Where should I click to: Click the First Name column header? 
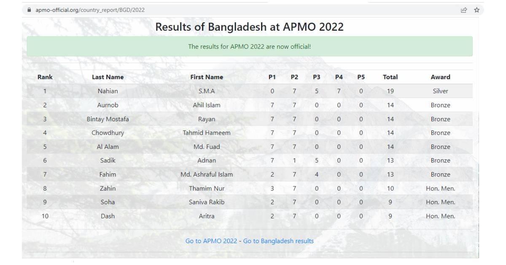207,77
